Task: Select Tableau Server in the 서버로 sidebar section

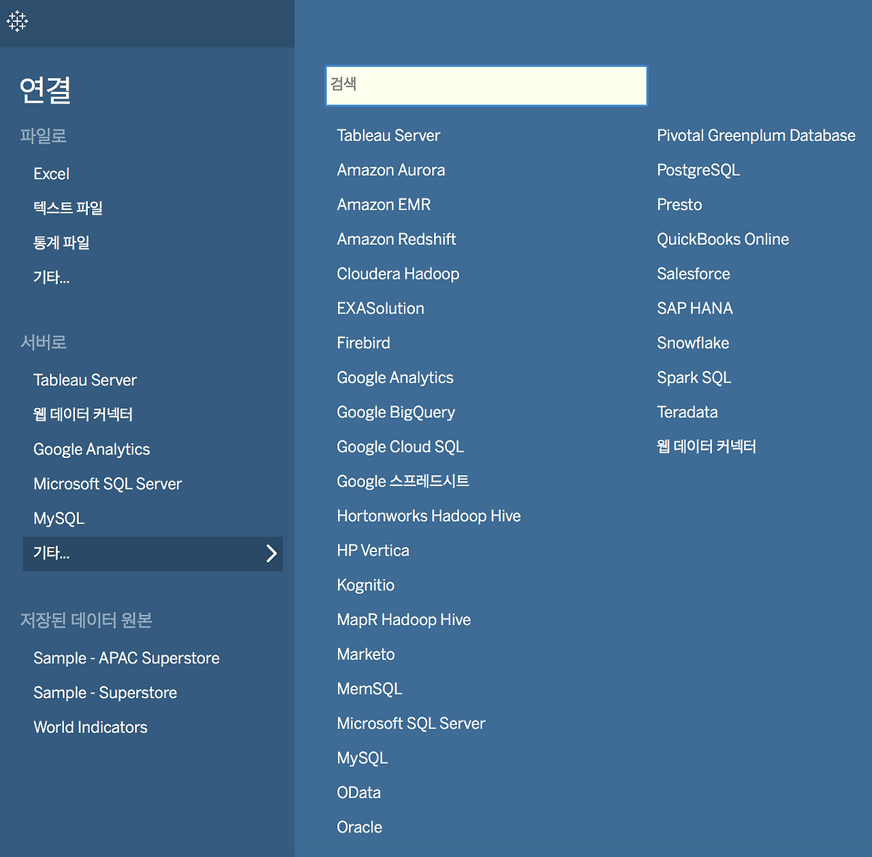Action: pyautogui.click(x=85, y=380)
